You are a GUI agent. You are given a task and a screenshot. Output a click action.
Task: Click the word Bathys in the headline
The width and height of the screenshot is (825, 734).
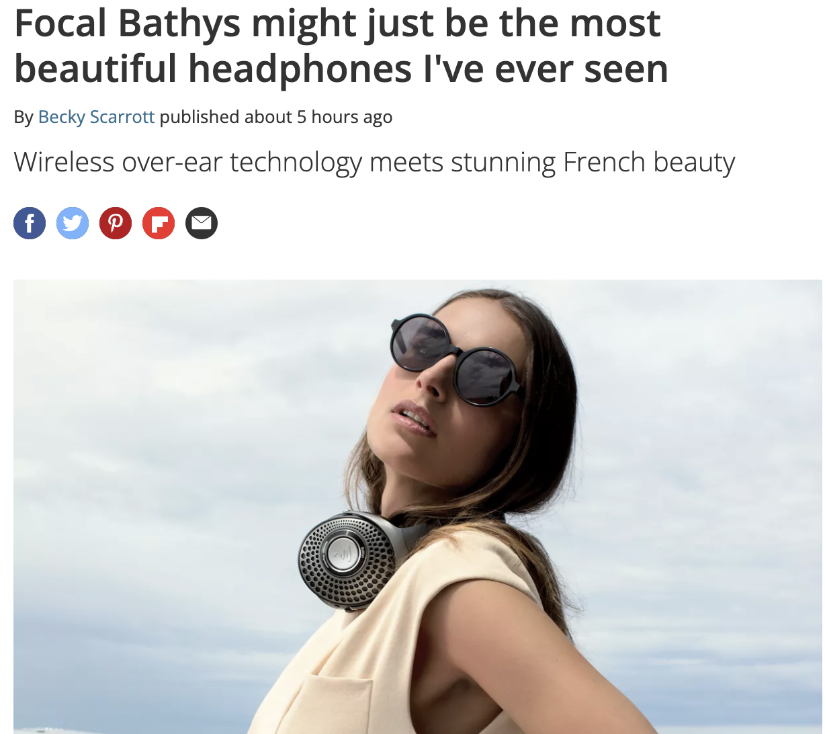coord(180,24)
